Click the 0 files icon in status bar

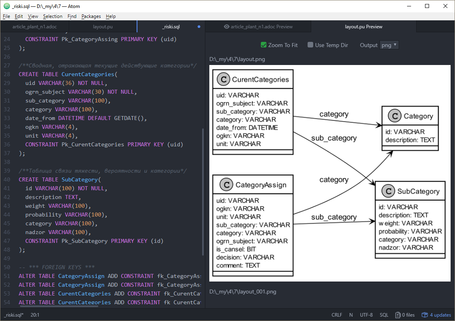(398, 315)
